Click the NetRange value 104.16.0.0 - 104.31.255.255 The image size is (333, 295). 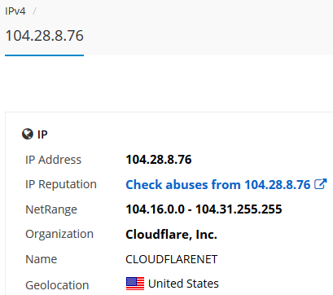[x=204, y=209]
